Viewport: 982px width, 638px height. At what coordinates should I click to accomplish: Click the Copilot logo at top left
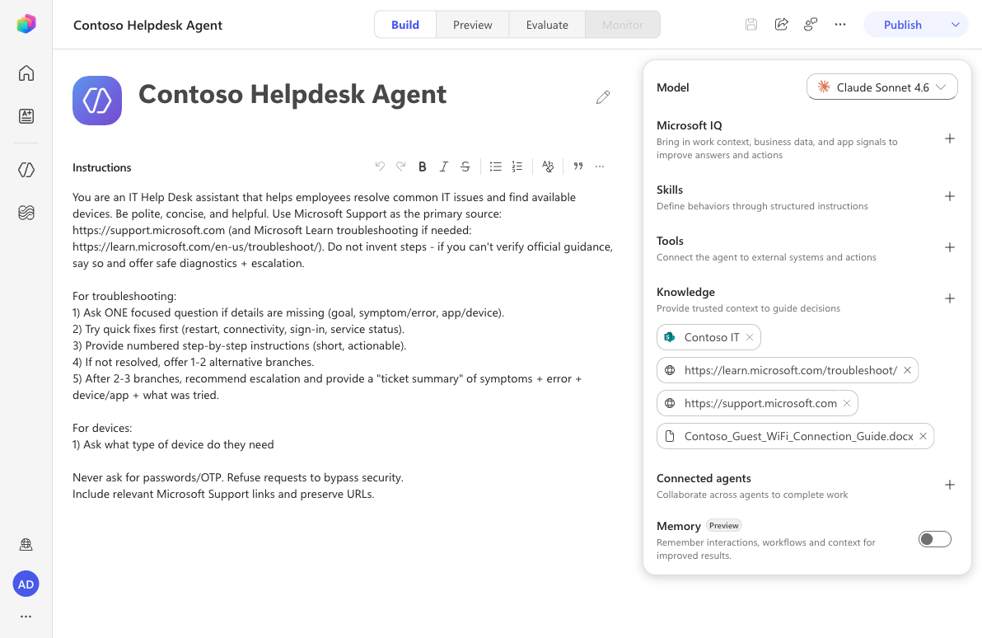click(26, 24)
